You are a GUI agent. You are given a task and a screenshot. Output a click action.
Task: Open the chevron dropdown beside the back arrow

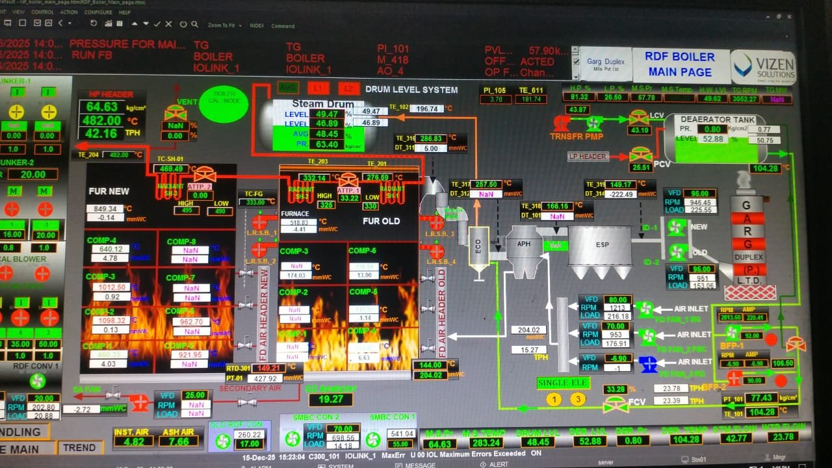point(69,25)
